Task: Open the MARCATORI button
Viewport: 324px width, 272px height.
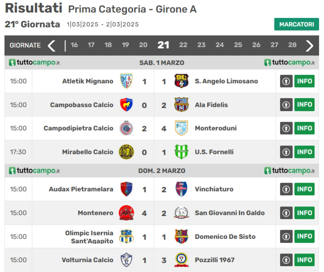Action: click(296, 24)
